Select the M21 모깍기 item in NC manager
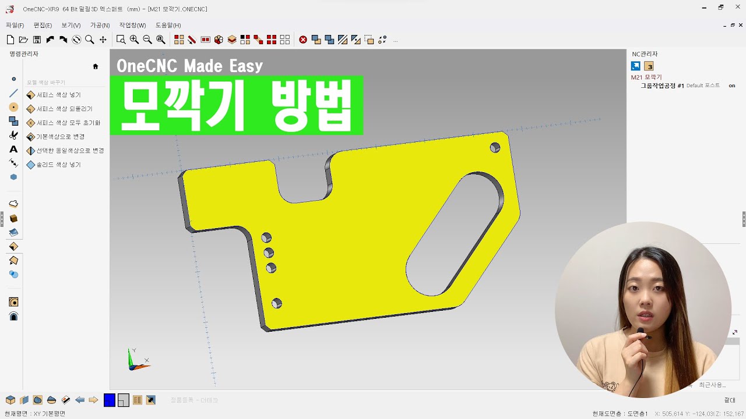 coord(646,77)
